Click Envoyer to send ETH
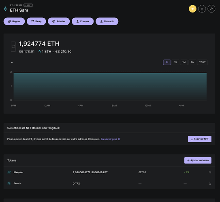Screen dimensions: 220x202 (83, 21)
